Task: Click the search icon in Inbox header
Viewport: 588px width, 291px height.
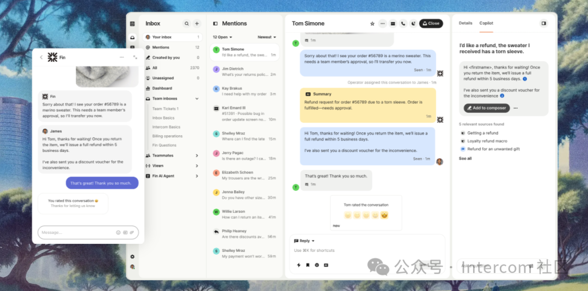Action: coord(187,24)
